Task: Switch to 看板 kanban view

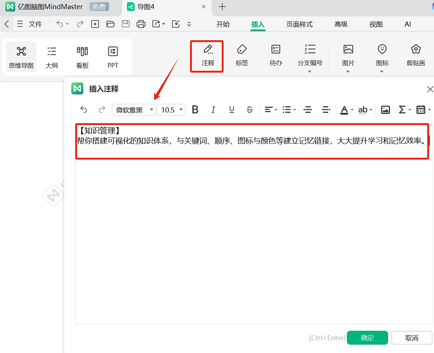Action: pyautogui.click(x=82, y=57)
